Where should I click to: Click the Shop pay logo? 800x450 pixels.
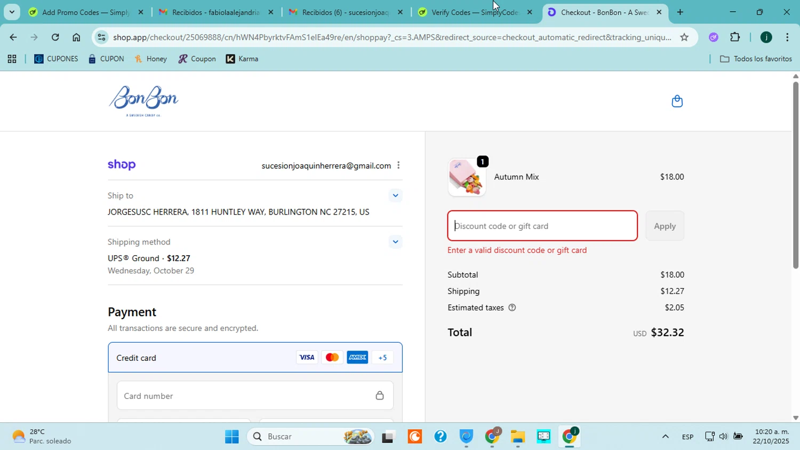pos(122,165)
